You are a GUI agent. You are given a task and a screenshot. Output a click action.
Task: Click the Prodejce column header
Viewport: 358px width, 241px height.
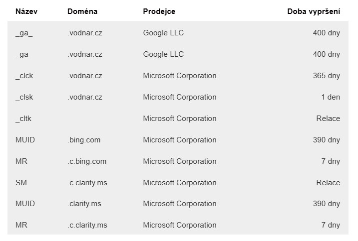pos(159,11)
